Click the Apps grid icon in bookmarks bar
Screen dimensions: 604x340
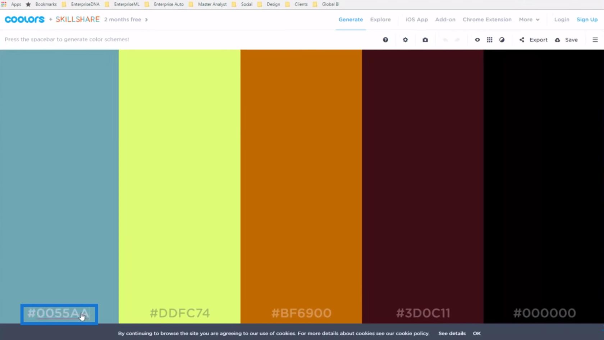4,4
